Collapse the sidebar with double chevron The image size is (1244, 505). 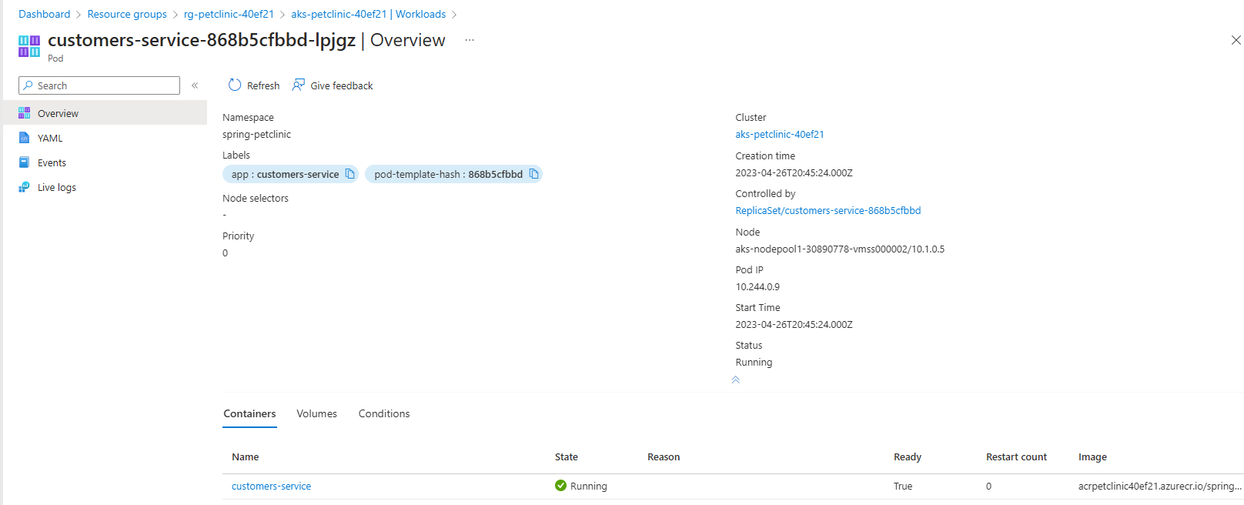click(x=195, y=85)
